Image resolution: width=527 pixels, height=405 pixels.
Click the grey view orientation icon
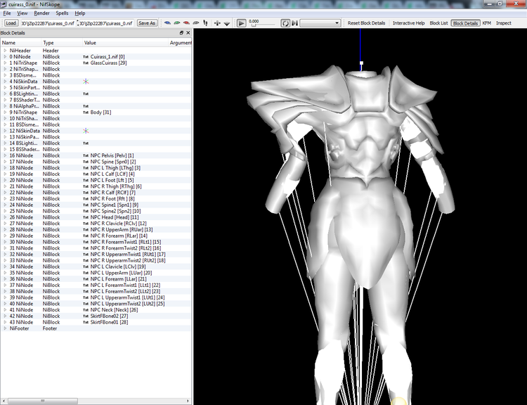coord(195,23)
